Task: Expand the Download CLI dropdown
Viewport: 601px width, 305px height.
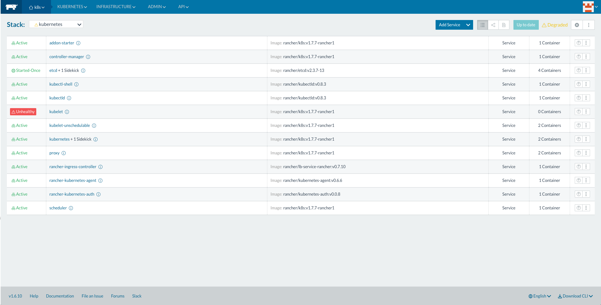Action: (575, 296)
